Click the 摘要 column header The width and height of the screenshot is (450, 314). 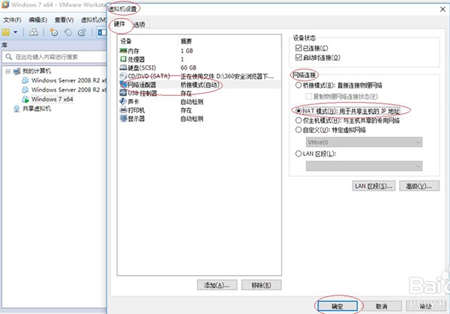tap(186, 41)
